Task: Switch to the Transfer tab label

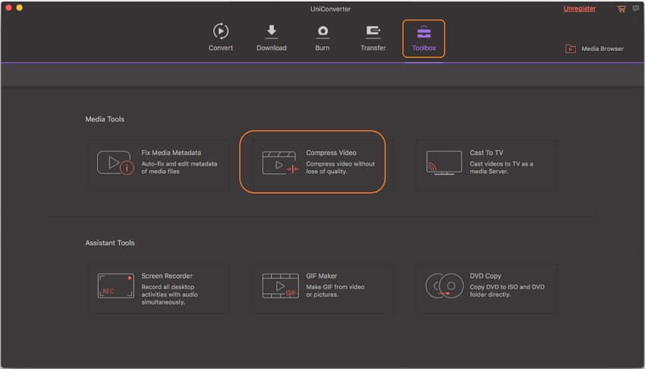Action: pos(373,48)
